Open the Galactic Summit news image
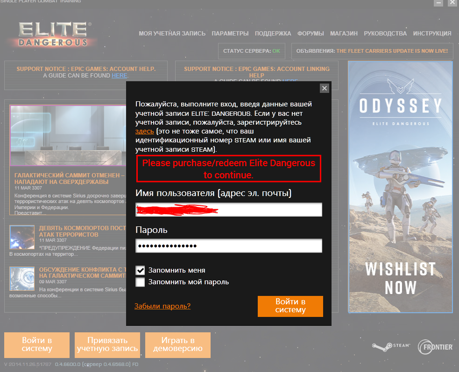Screen dimensions: 459x372 (68, 135)
